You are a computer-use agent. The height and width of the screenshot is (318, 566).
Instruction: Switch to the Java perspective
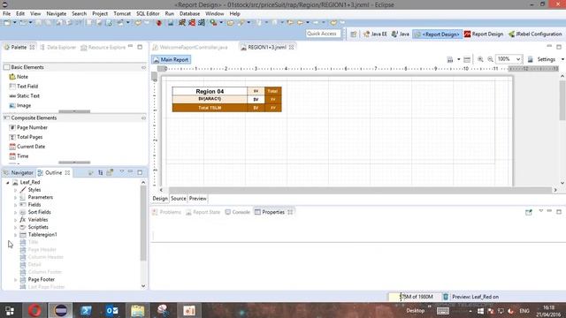pyautogui.click(x=401, y=34)
